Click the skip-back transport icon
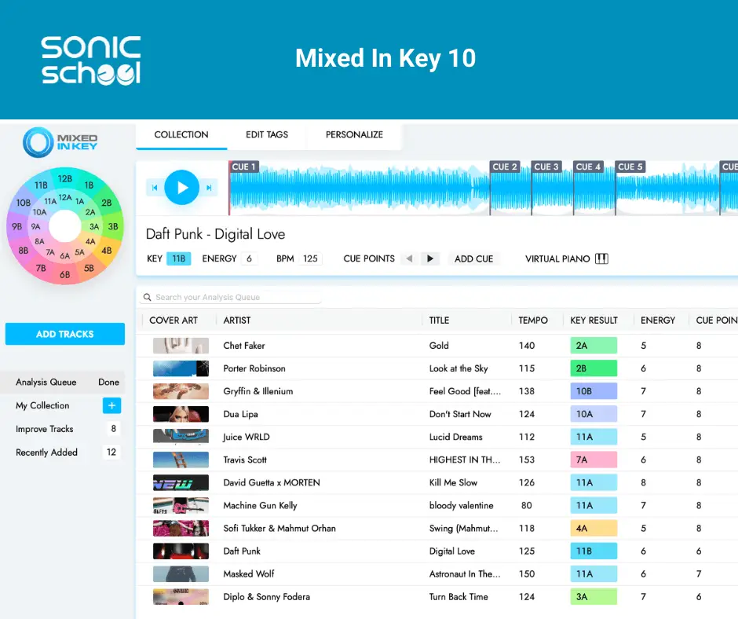 tap(154, 188)
